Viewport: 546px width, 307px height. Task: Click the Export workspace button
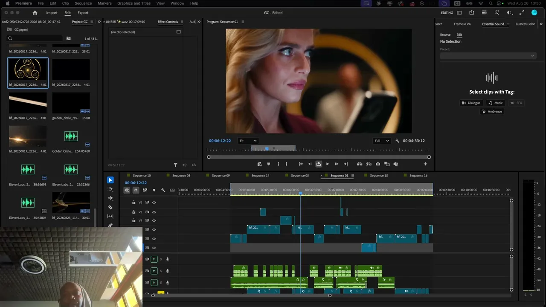coord(83,13)
